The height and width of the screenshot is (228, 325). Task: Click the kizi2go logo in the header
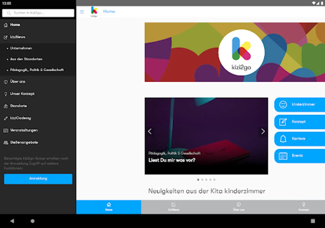point(94,12)
